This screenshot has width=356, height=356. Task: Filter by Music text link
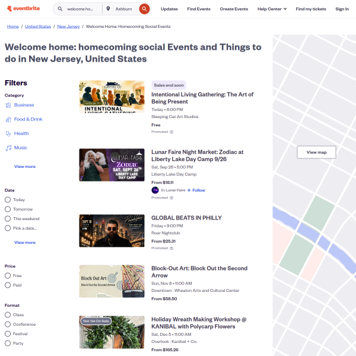(21, 148)
